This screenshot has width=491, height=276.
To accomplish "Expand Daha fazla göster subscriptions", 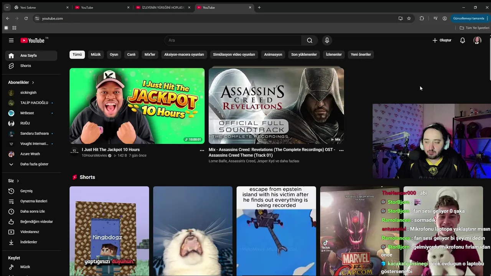I will tap(31, 164).
